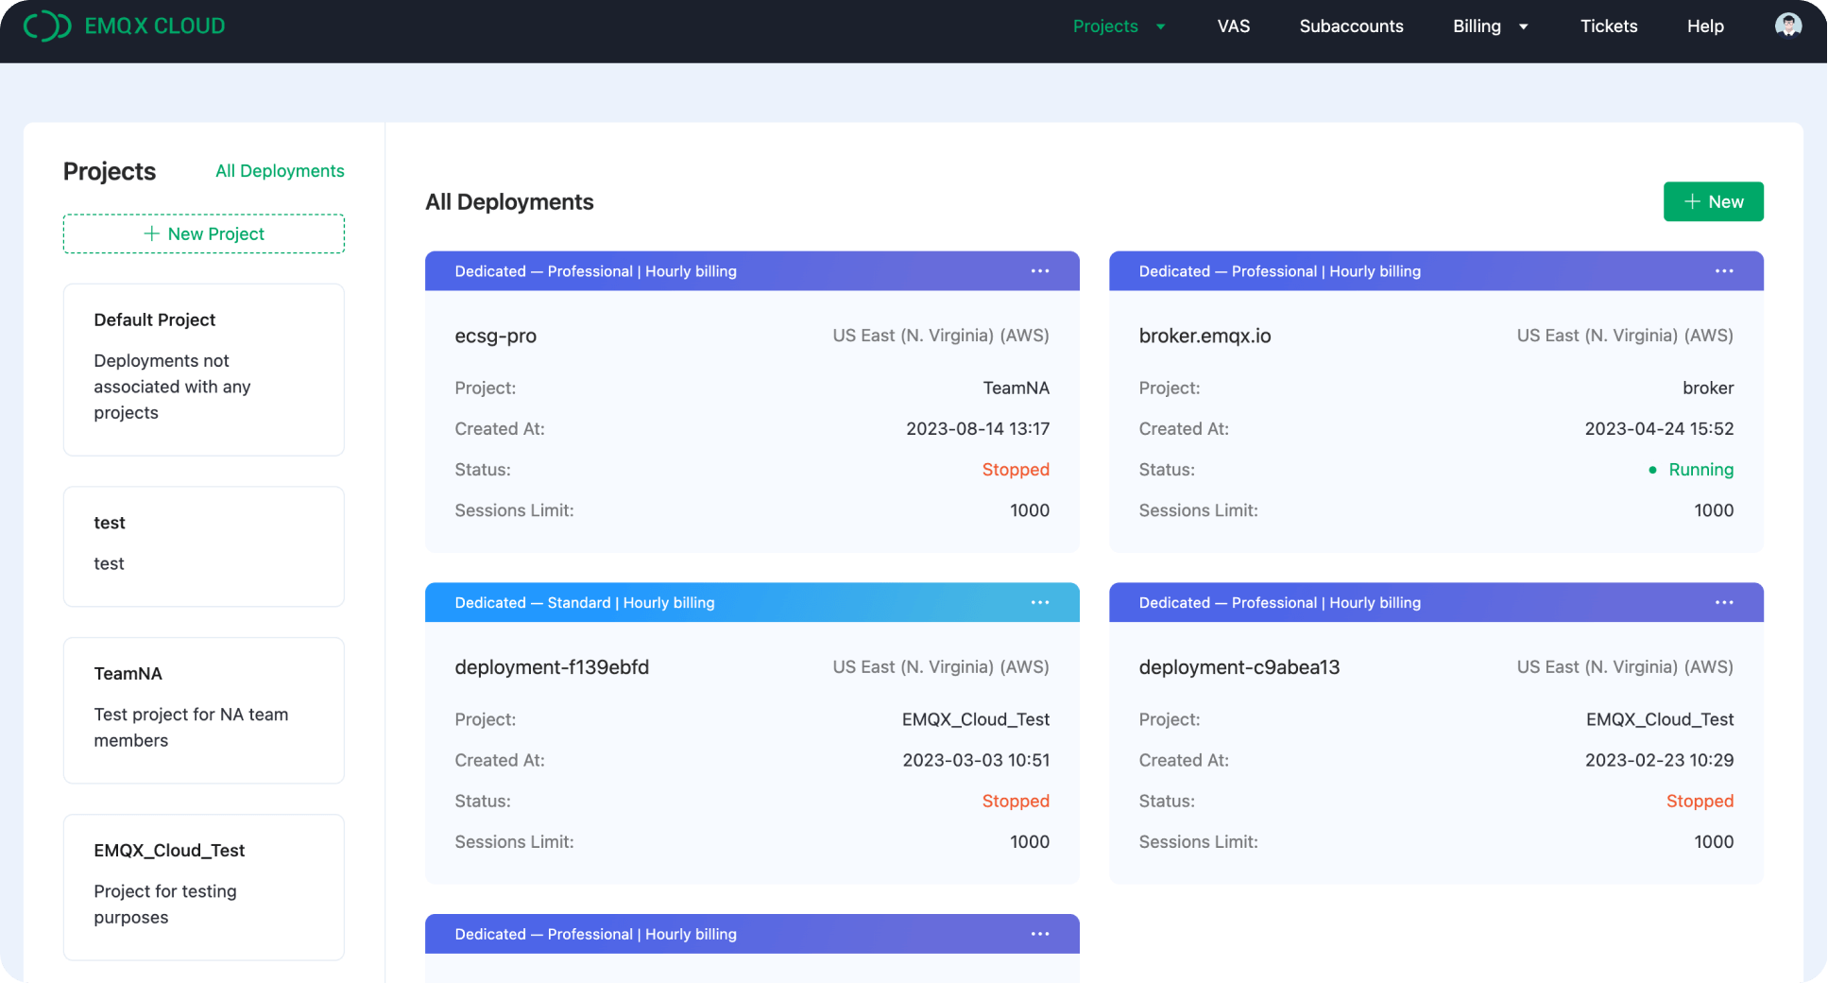Open the Projects menu in top navigation
Screen dimensions: 1828x983
pos(1105,26)
